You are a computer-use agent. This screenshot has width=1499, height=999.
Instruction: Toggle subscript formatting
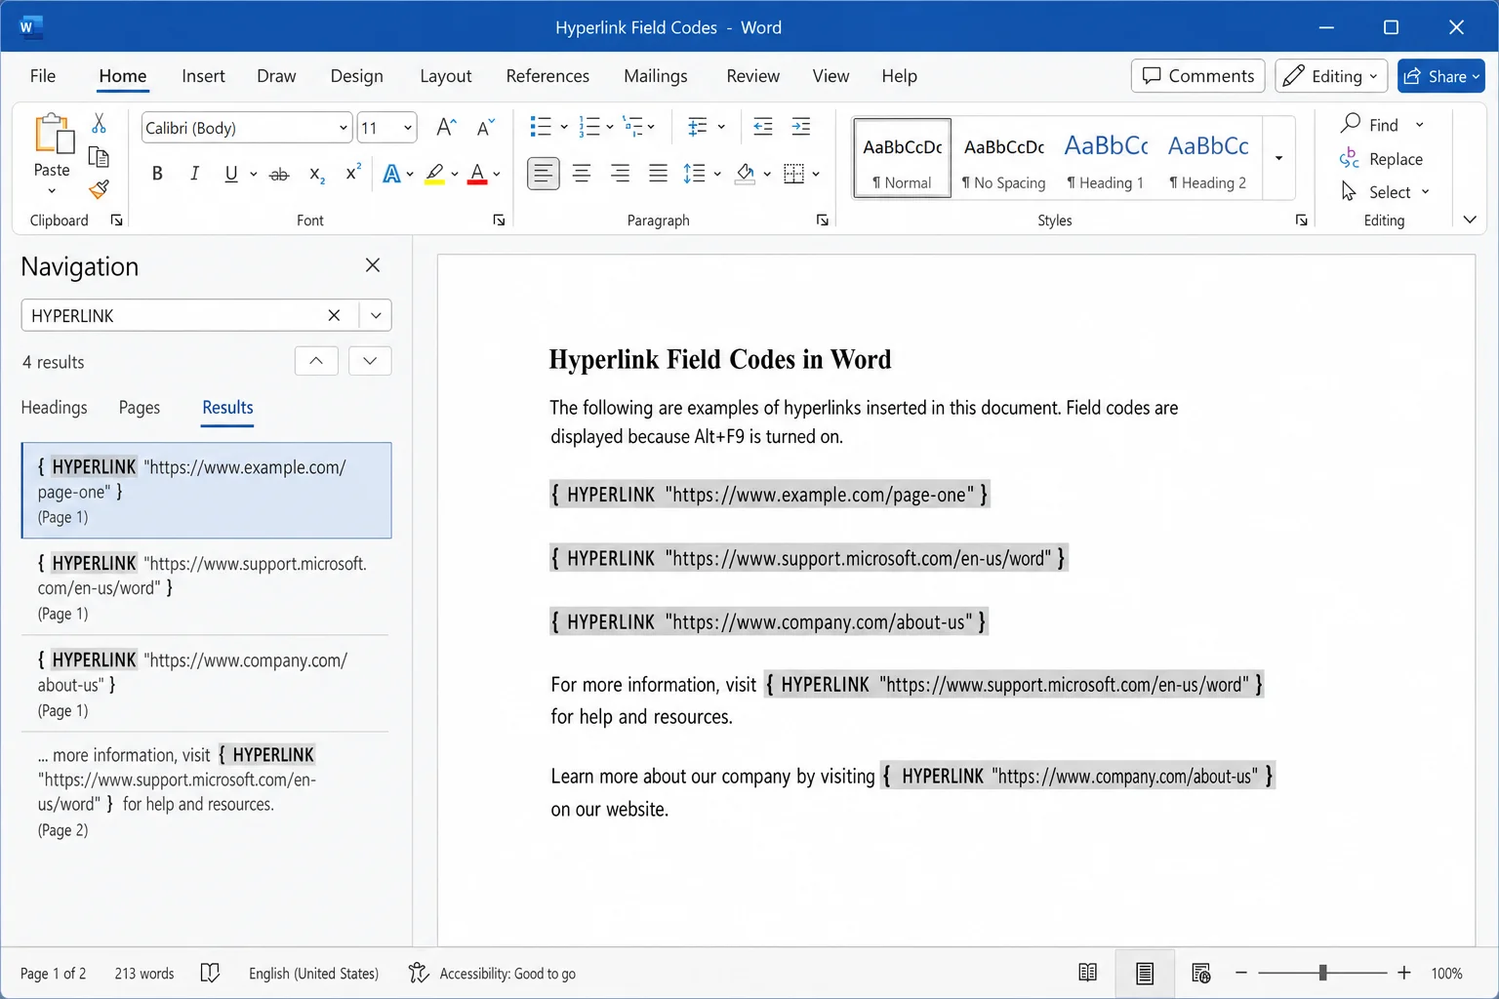pyautogui.click(x=316, y=174)
